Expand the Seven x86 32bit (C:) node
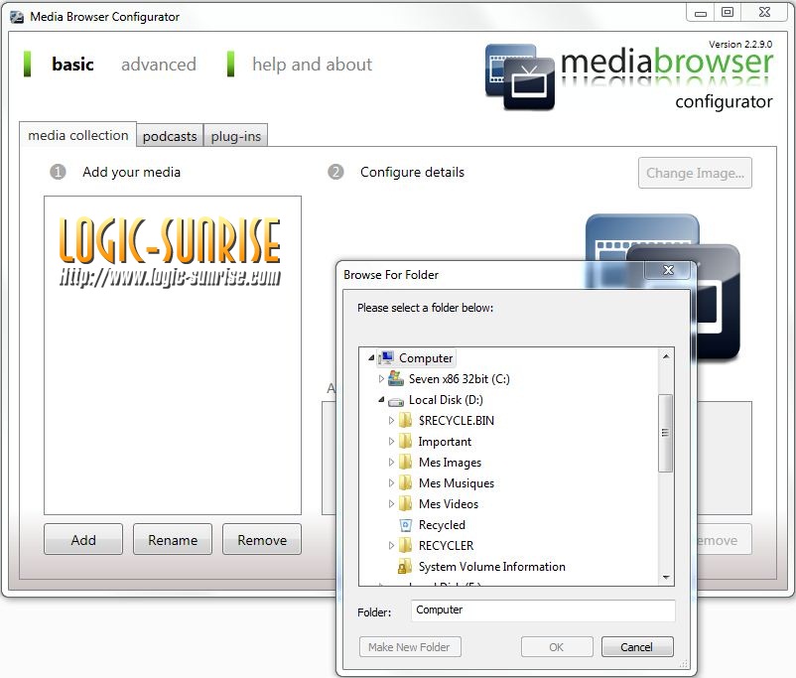 (x=381, y=378)
